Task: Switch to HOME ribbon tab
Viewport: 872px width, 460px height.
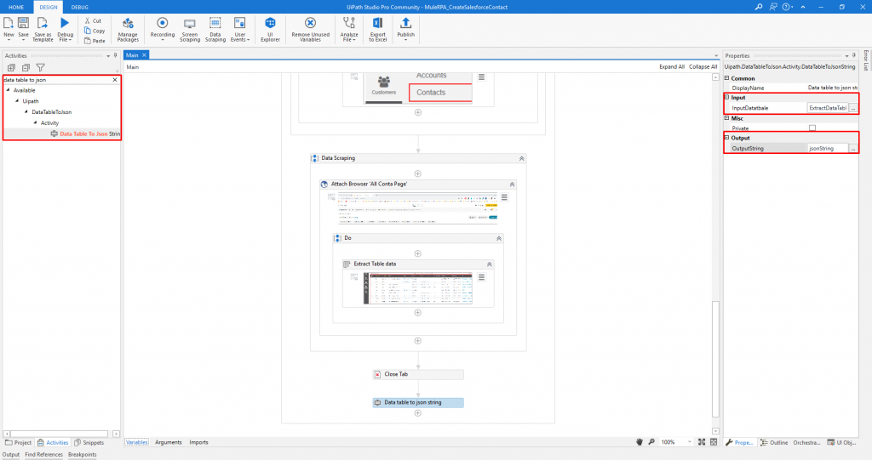Action: tap(16, 7)
